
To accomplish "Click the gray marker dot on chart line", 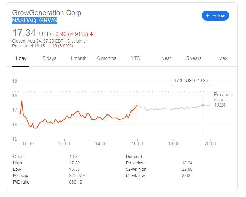I will [203, 105].
